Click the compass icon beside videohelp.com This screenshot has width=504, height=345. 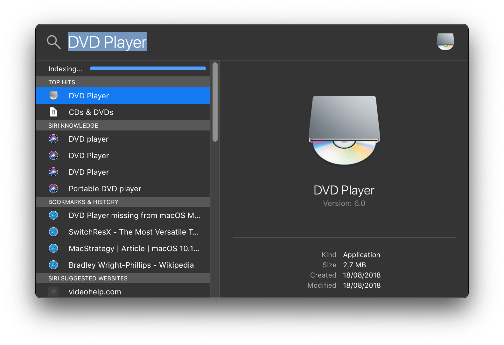(x=53, y=292)
